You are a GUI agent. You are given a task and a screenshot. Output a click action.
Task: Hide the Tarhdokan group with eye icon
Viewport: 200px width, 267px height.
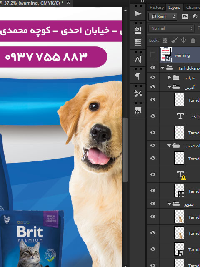point(153,68)
